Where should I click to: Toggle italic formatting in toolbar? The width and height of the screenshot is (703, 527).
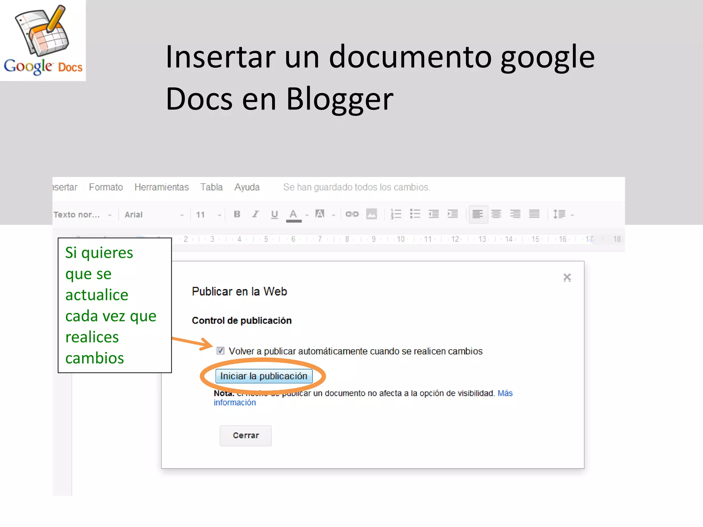coord(255,214)
